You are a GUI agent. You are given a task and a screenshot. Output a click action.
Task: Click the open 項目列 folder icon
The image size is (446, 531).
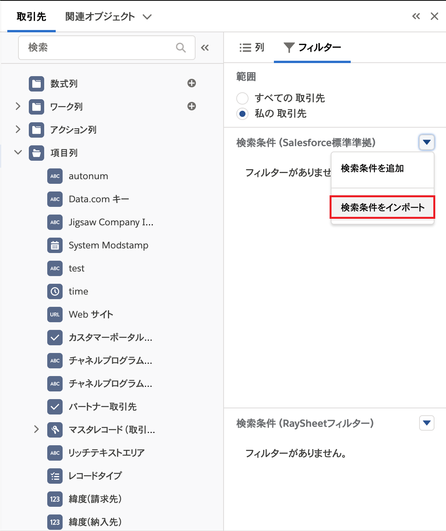(36, 153)
